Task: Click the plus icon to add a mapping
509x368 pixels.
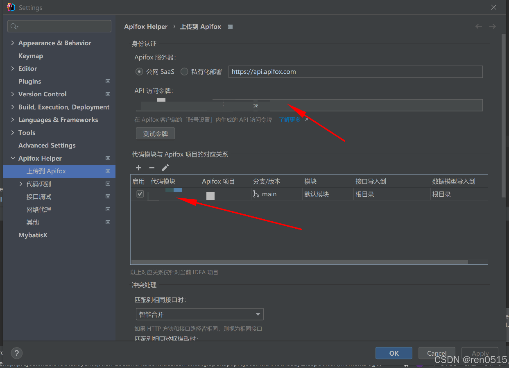Action: click(138, 168)
